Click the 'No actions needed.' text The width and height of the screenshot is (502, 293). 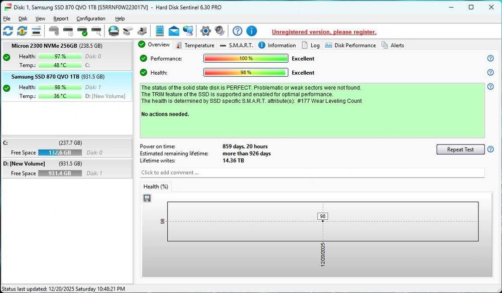coord(165,114)
